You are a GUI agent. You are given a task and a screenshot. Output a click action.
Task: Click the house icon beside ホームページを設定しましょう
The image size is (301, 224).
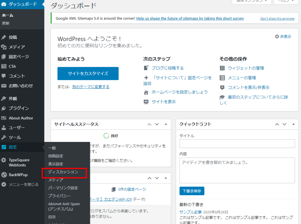146,92
